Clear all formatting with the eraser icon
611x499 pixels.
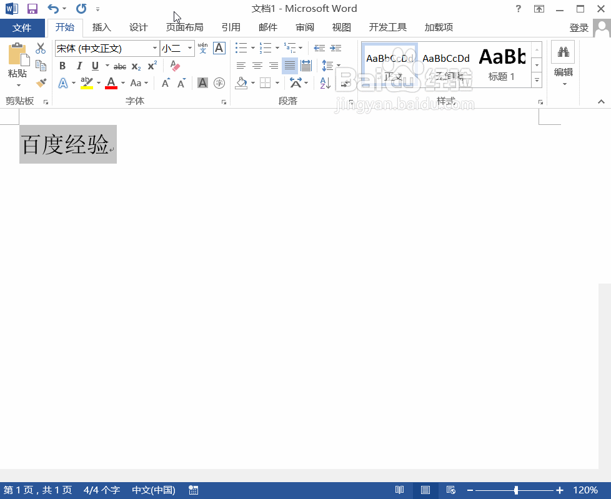(175, 66)
